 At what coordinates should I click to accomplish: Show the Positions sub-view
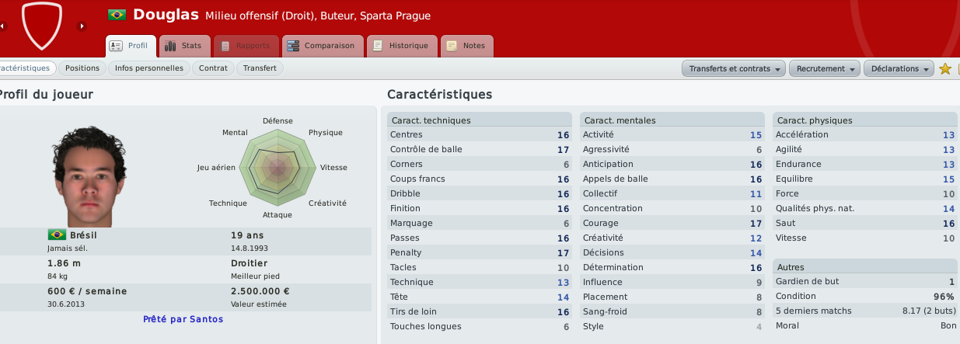pyautogui.click(x=82, y=68)
